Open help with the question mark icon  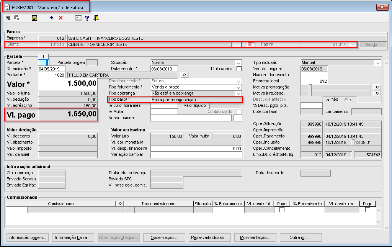coord(87,18)
